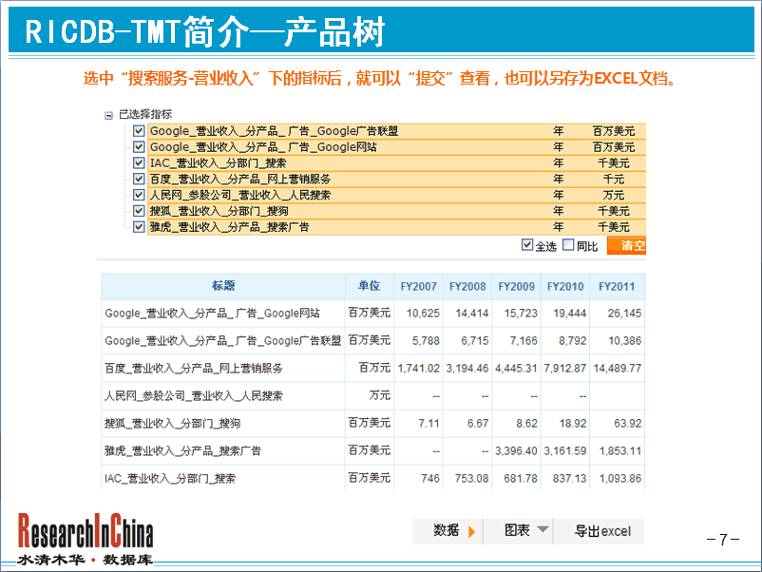Collapse the 已选择指标 tree node
The width and height of the screenshot is (762, 572).
coord(108,115)
